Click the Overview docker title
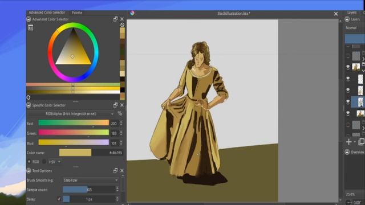Image resolution: width=365 pixels, height=205 pixels. 358,152
